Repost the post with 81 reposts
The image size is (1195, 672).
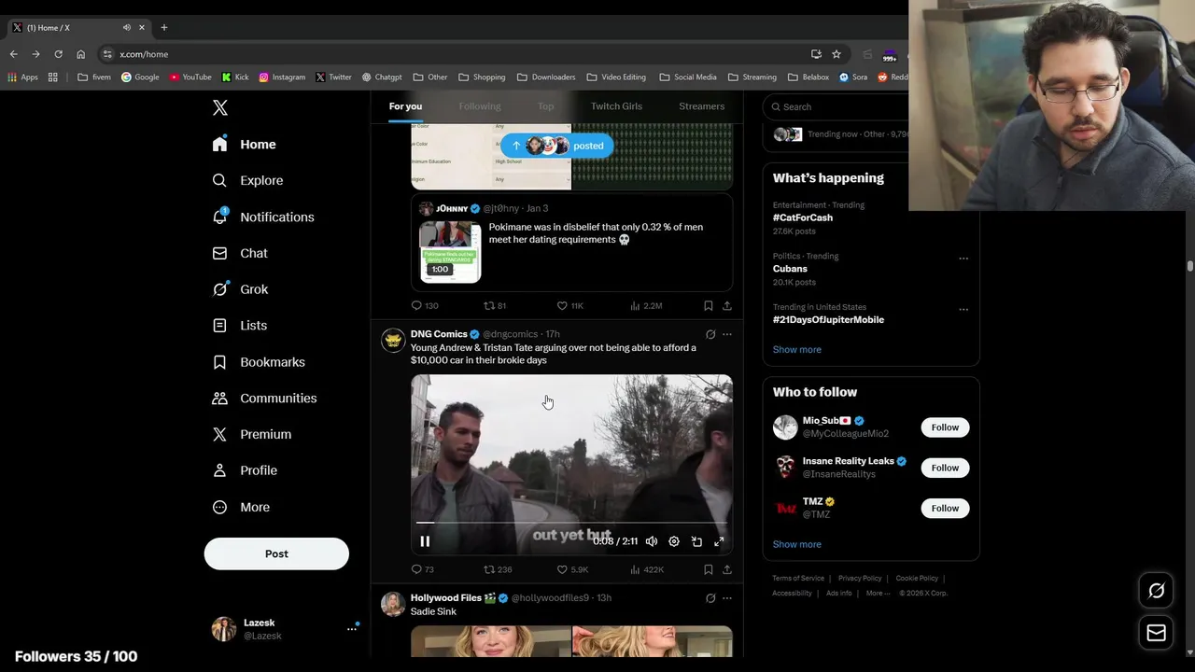coord(495,305)
